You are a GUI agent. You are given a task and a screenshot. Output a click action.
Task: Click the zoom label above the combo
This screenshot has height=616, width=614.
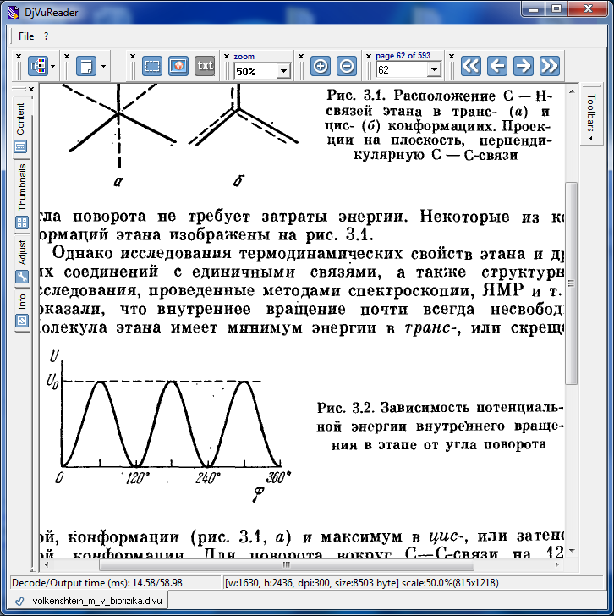pyautogui.click(x=244, y=57)
